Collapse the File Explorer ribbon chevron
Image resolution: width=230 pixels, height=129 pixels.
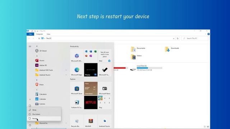(206, 34)
